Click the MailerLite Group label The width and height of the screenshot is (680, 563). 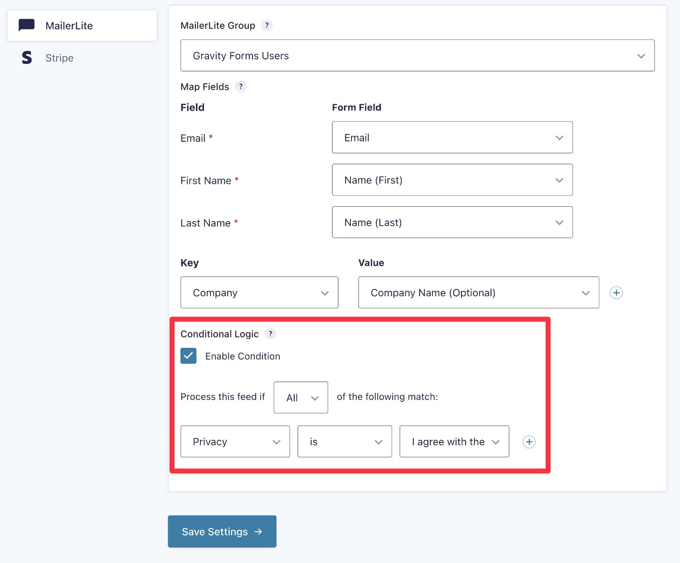218,25
